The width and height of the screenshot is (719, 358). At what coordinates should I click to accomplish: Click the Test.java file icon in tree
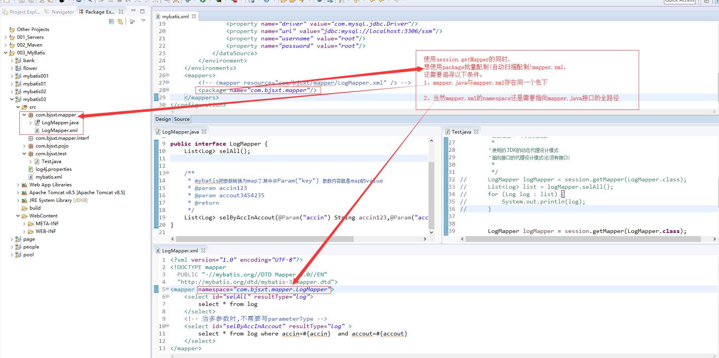pos(37,162)
